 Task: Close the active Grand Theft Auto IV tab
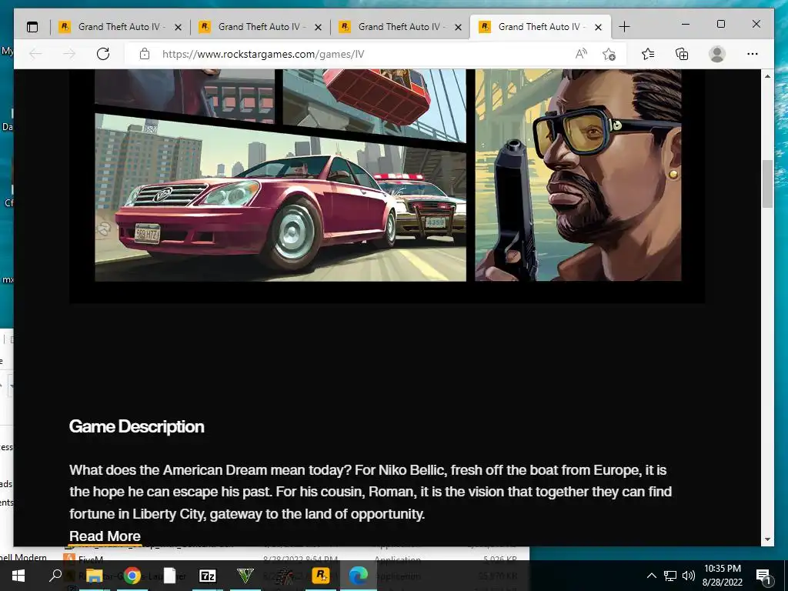pyautogui.click(x=598, y=27)
